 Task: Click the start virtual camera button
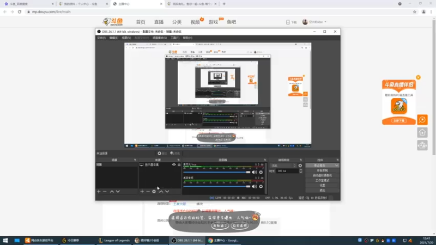tap(322, 175)
